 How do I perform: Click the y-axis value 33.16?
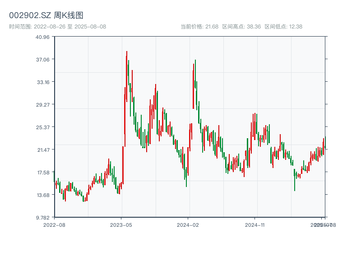point(43,82)
